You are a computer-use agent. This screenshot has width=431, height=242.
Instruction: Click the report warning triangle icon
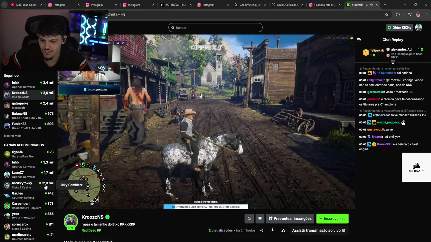(283, 230)
